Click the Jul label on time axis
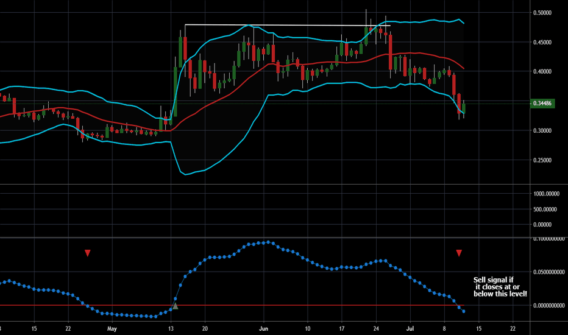The width and height of the screenshot is (568, 335). [x=410, y=329]
